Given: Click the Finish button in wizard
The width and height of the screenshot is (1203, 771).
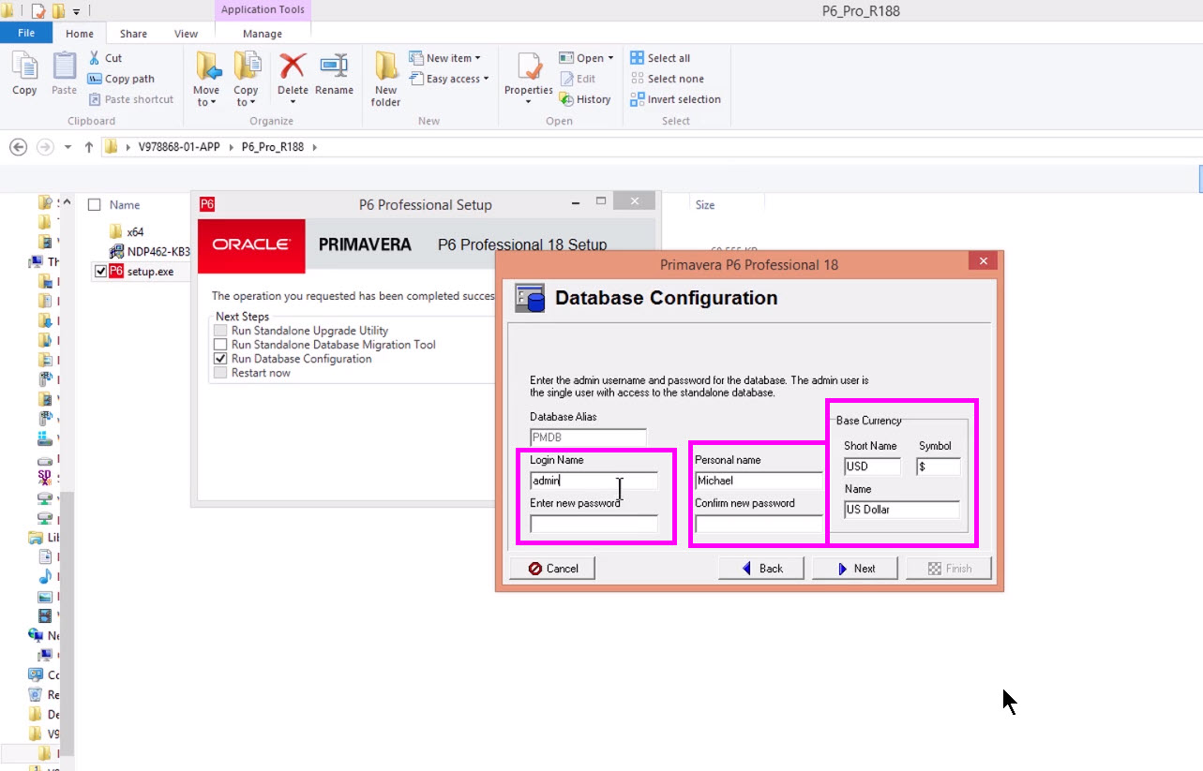Looking at the screenshot, I should click(x=948, y=569).
